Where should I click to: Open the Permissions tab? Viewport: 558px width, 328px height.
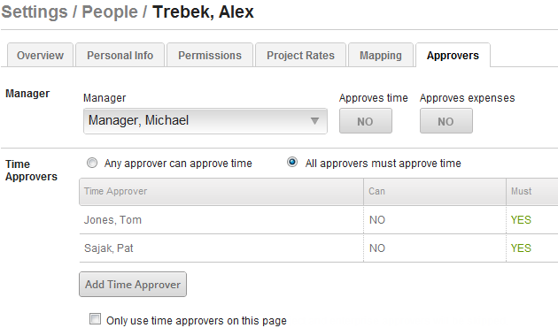pos(210,55)
